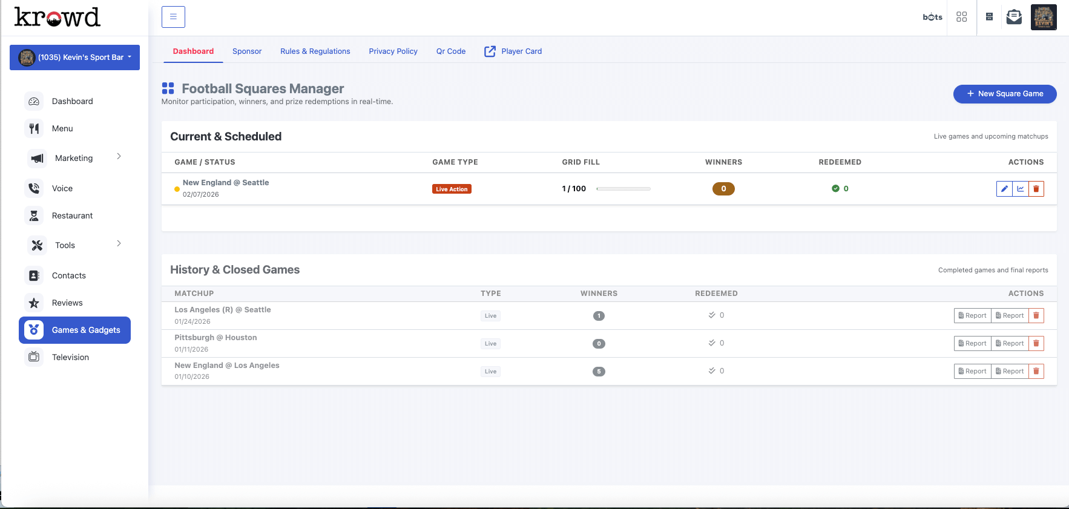Open the Player Card link
1069x509 pixels.
coord(513,51)
